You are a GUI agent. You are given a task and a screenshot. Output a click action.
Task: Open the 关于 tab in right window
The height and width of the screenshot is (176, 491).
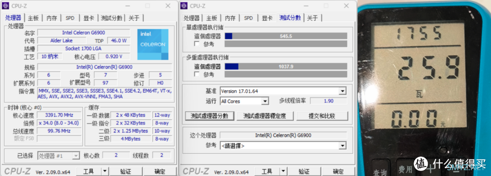[x=312, y=18]
